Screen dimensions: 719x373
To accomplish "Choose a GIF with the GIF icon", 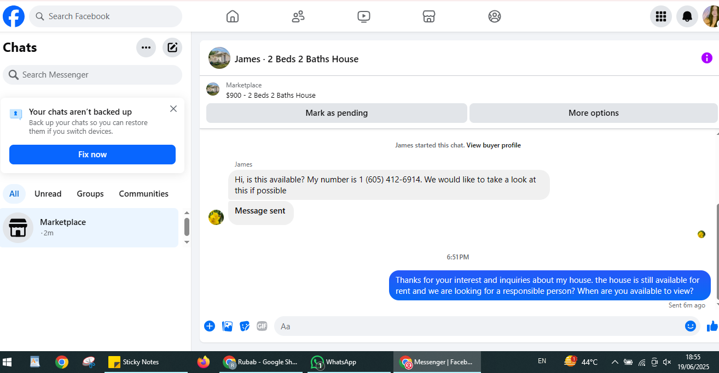I will pos(262,326).
